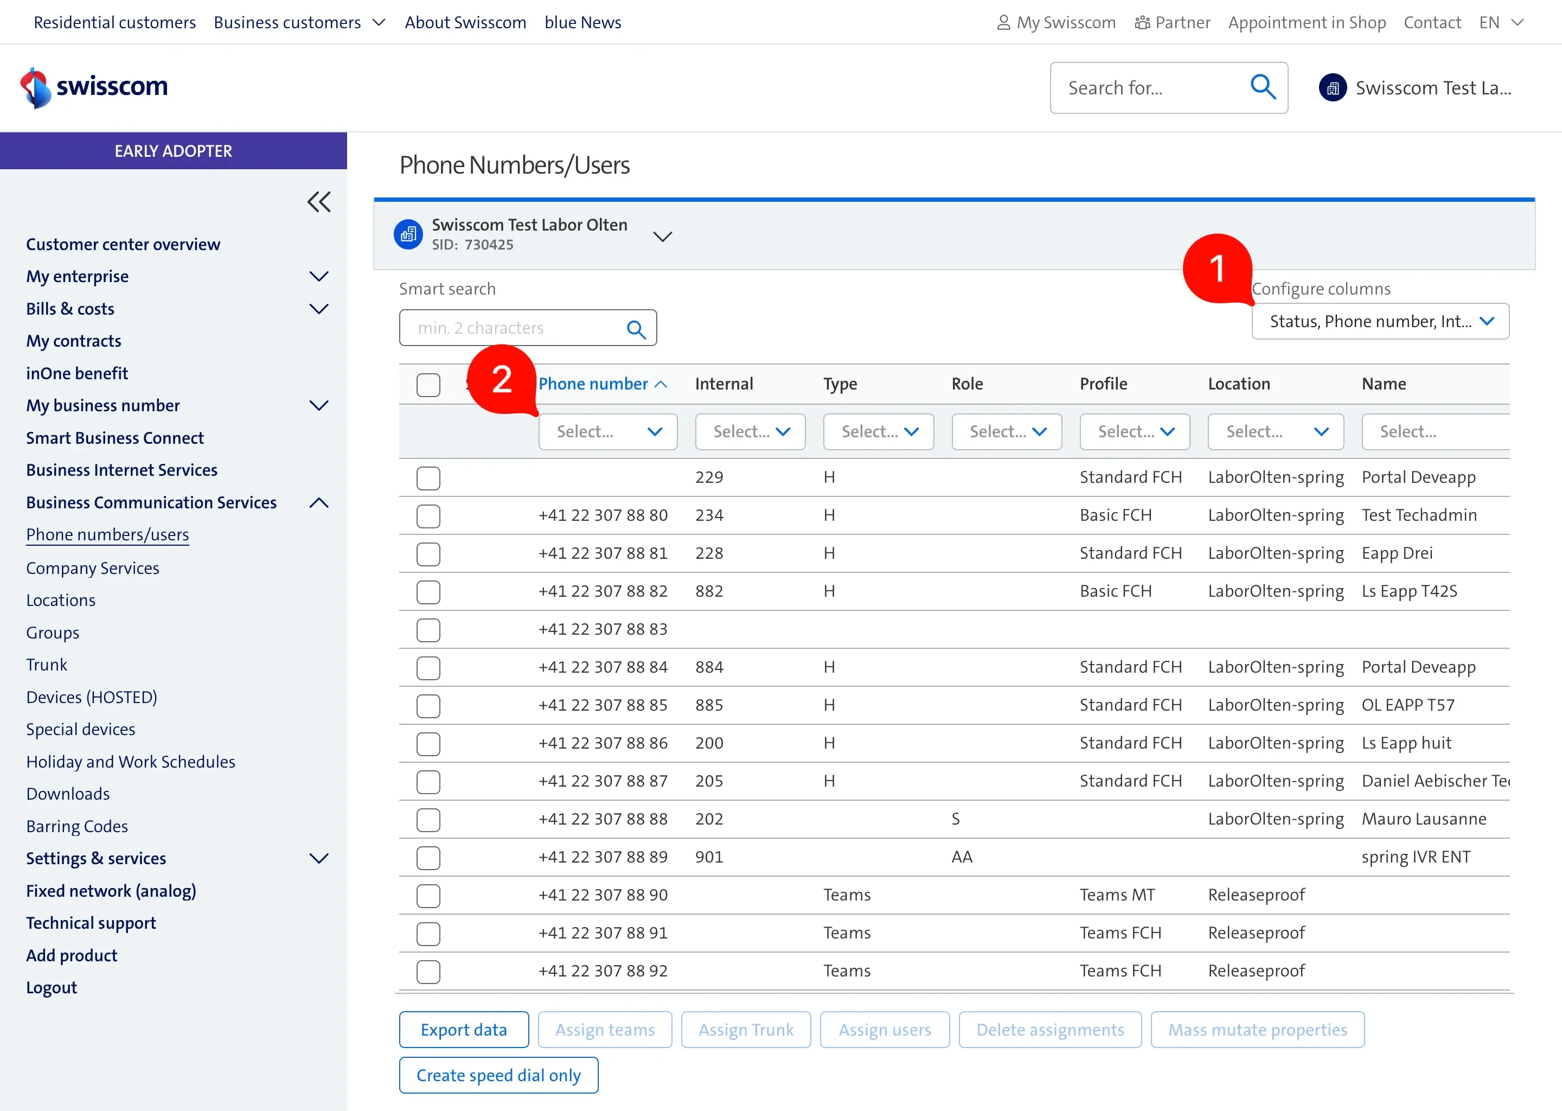This screenshot has height=1111, width=1562.
Task: Expand the My enterprise sidebar section
Action: pyautogui.click(x=319, y=276)
